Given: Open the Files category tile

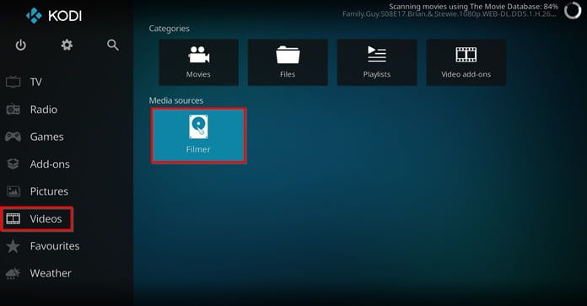Looking at the screenshot, I should pos(288,62).
